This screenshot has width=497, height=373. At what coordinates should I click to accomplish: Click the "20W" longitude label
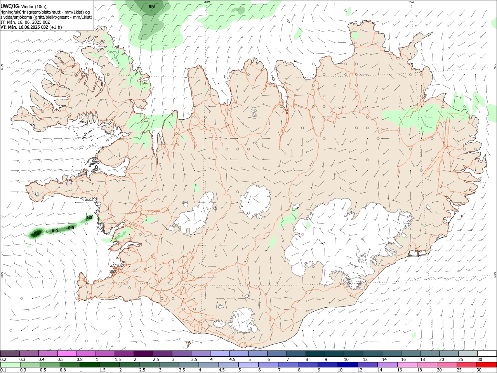point(207,2)
